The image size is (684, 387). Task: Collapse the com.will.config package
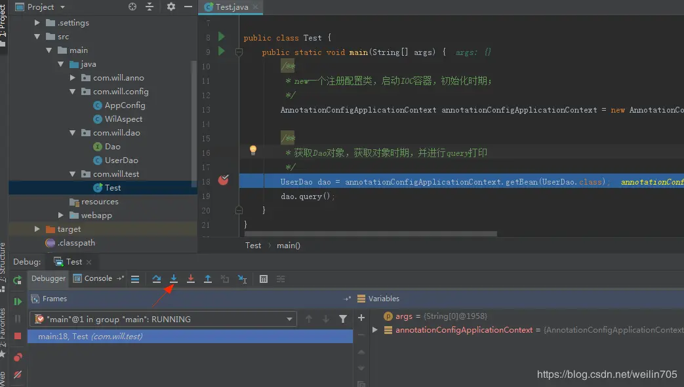[x=72, y=92]
